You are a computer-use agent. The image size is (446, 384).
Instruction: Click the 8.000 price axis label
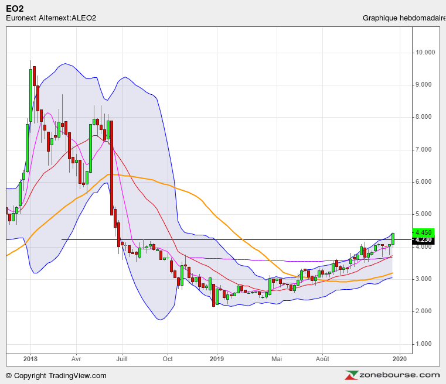point(424,116)
